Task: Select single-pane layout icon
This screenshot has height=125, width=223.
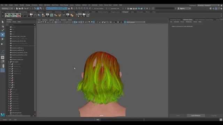Action: (x=2, y=57)
